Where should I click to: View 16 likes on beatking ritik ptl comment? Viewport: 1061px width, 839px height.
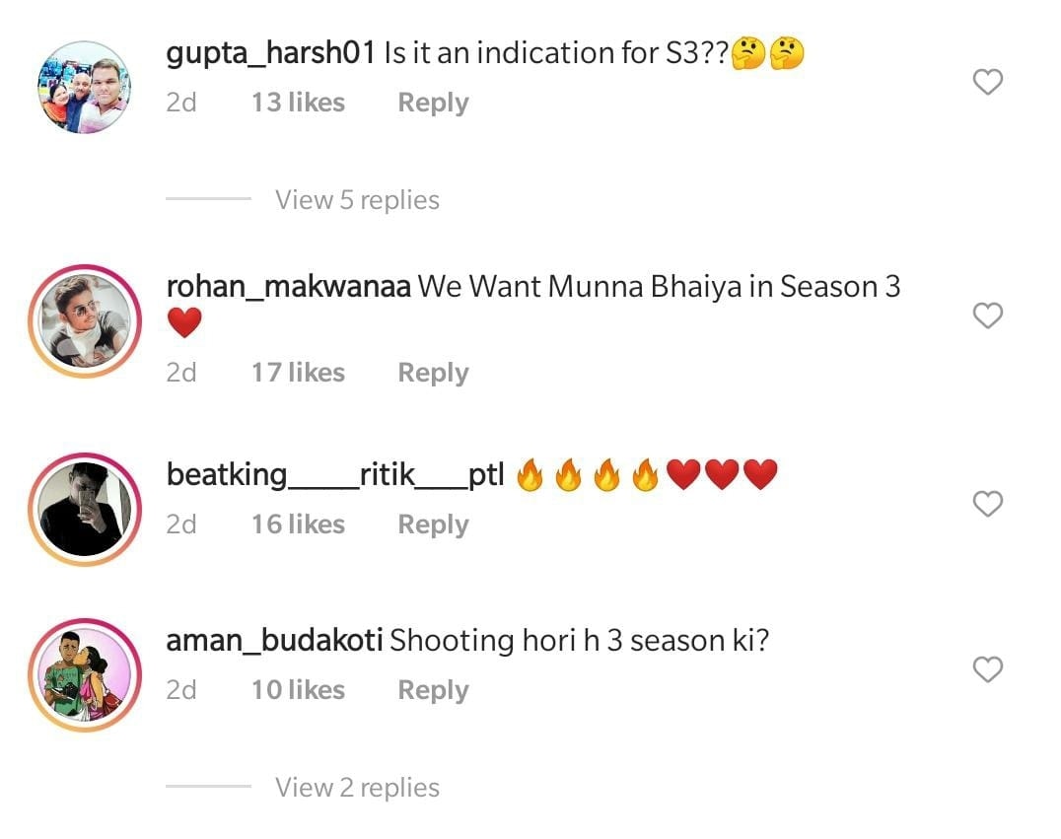point(299,524)
